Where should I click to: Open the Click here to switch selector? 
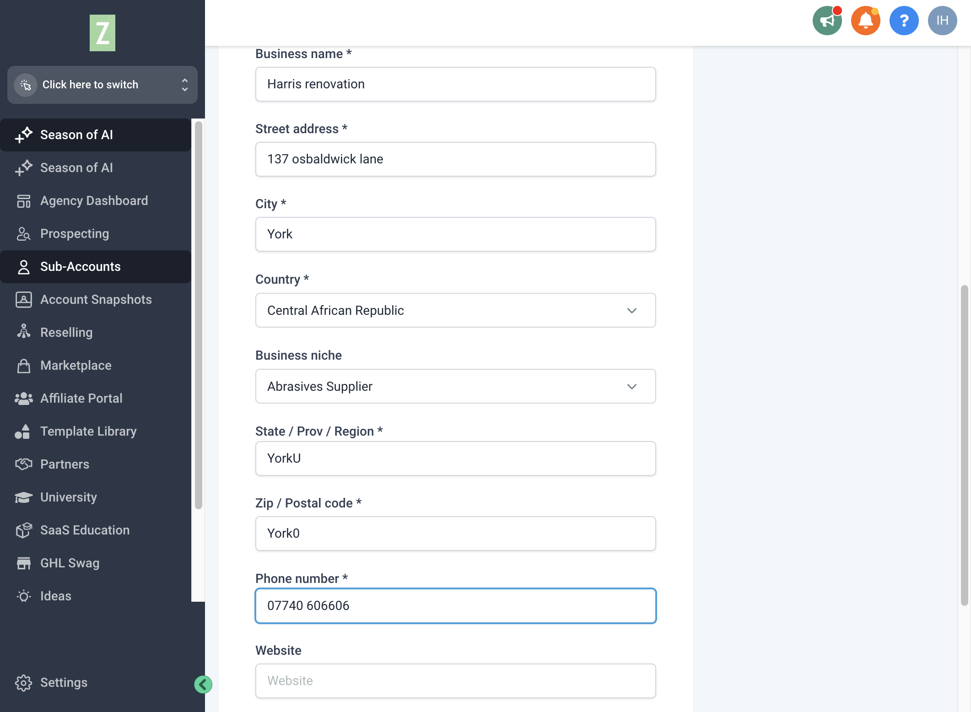coord(102,85)
